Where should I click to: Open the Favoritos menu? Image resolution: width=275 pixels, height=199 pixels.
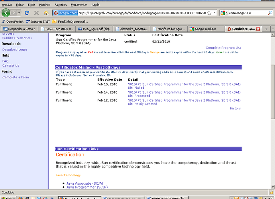pos(61,5)
